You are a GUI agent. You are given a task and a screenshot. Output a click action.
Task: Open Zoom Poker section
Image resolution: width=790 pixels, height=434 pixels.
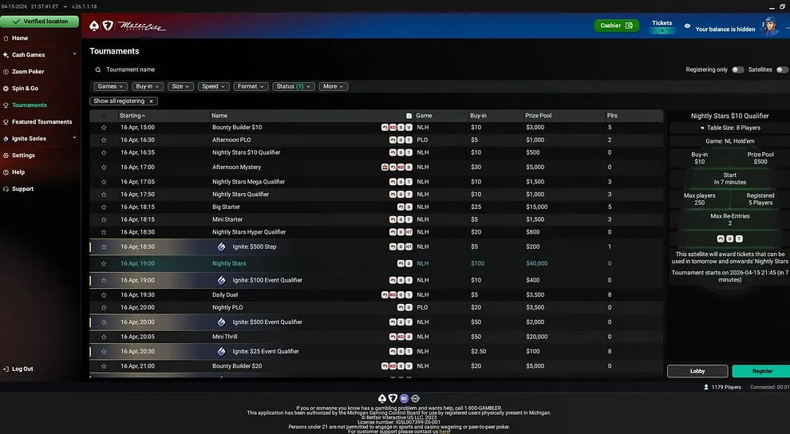[28, 72]
